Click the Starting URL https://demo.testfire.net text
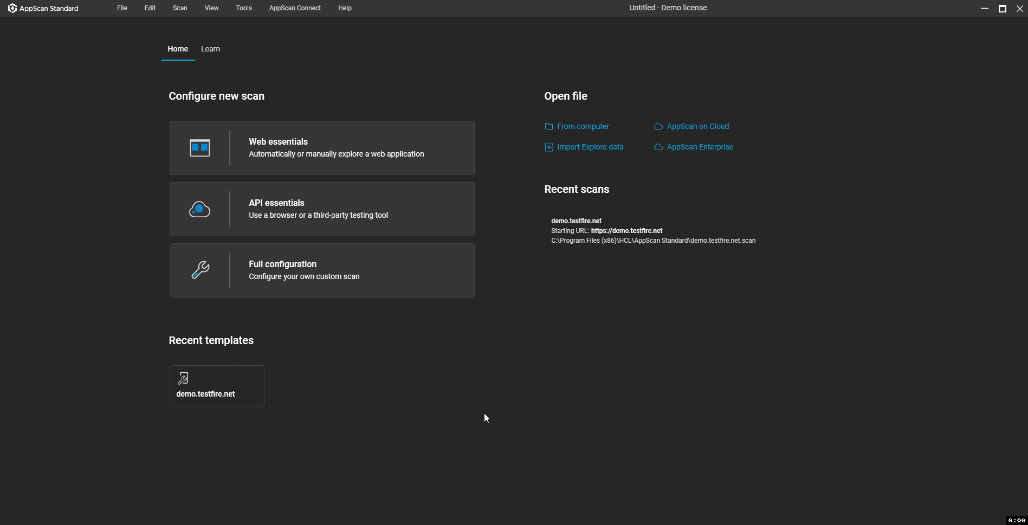This screenshot has height=525, width=1028. [607, 231]
